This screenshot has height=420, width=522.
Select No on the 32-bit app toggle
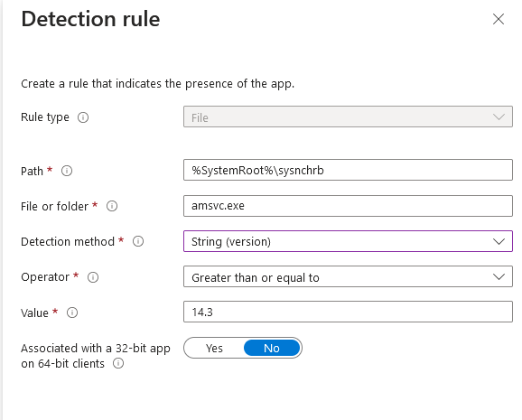click(x=272, y=348)
